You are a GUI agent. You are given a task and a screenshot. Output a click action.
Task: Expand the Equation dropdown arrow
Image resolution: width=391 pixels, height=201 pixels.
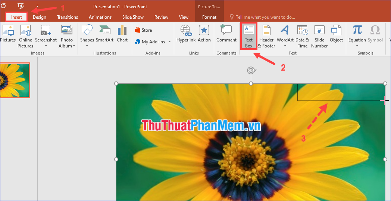coord(357,46)
